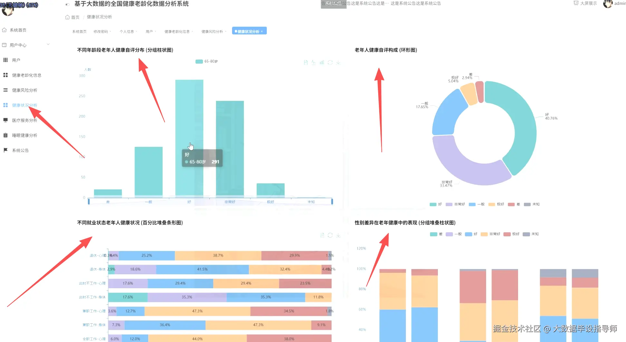Download employment-status chart as image

tap(338, 235)
